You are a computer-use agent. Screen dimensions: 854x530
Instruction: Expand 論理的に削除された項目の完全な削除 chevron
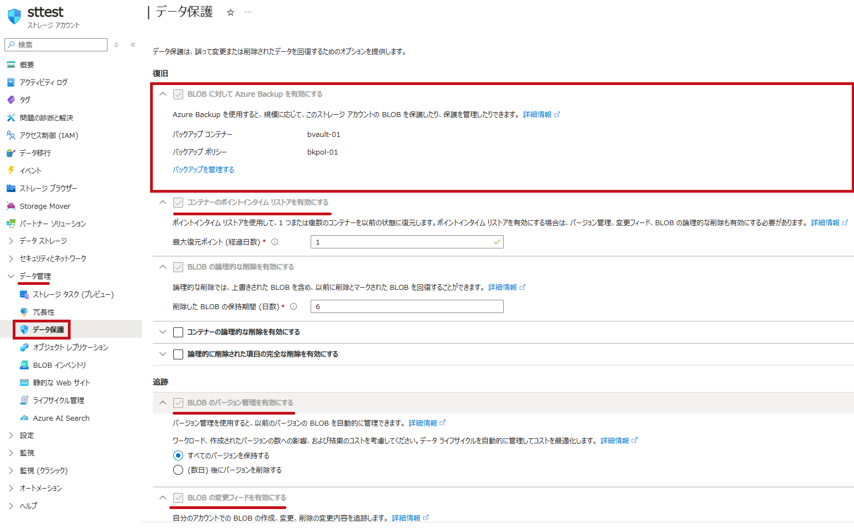163,354
